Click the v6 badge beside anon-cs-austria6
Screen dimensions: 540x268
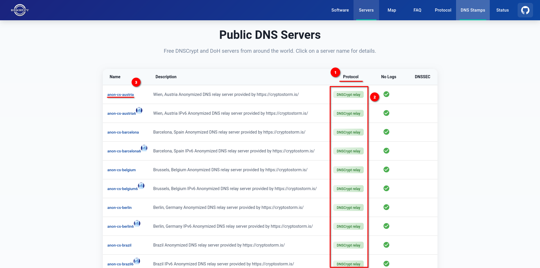pyautogui.click(x=139, y=110)
